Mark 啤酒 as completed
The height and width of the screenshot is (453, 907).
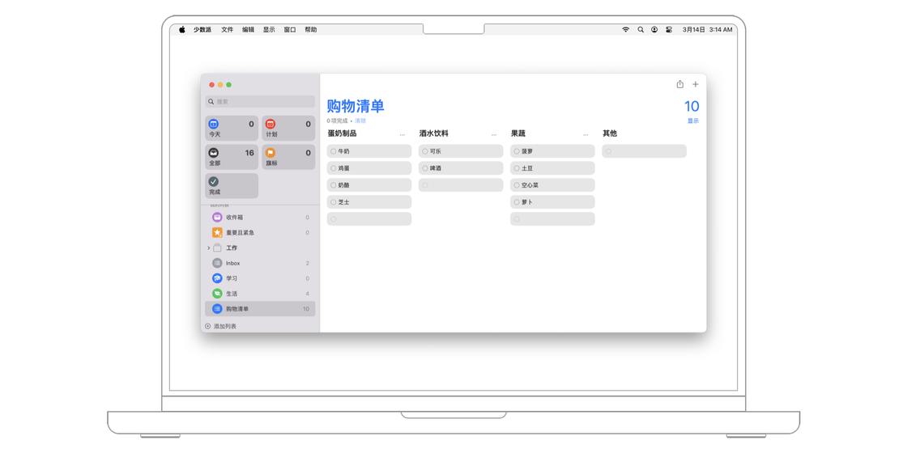pyautogui.click(x=425, y=168)
